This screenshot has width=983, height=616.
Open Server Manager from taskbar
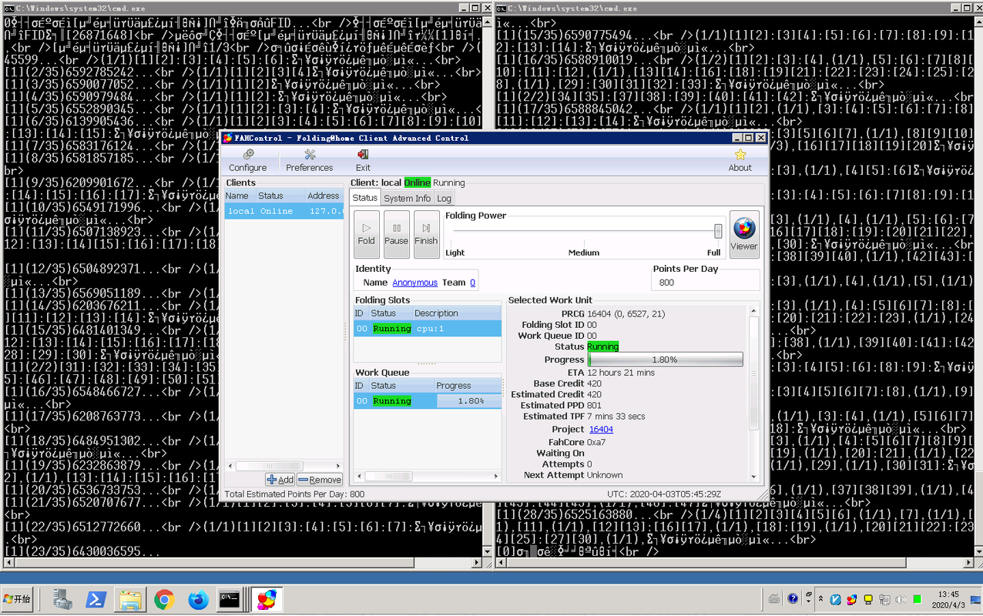point(62,599)
